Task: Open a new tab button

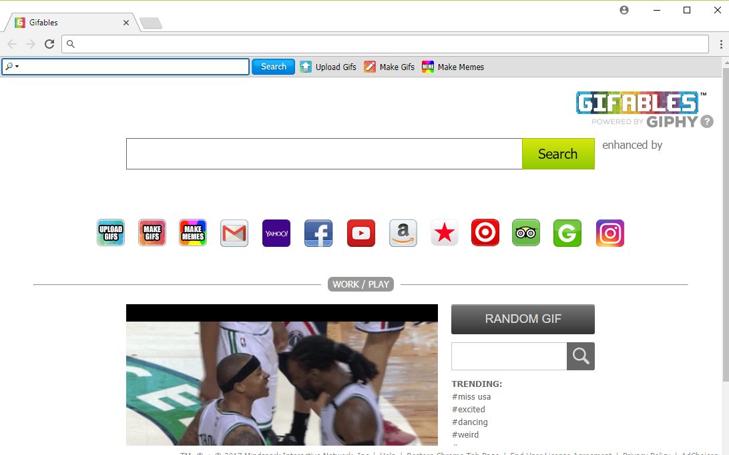Action: click(151, 23)
